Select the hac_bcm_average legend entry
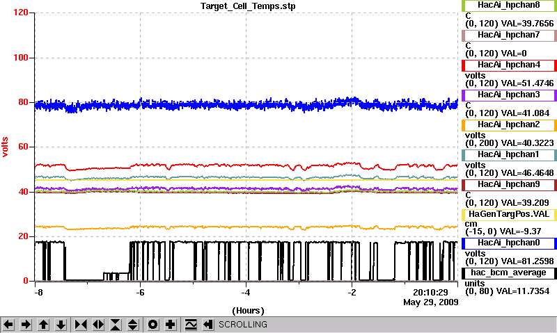The image size is (557, 333). (509, 273)
